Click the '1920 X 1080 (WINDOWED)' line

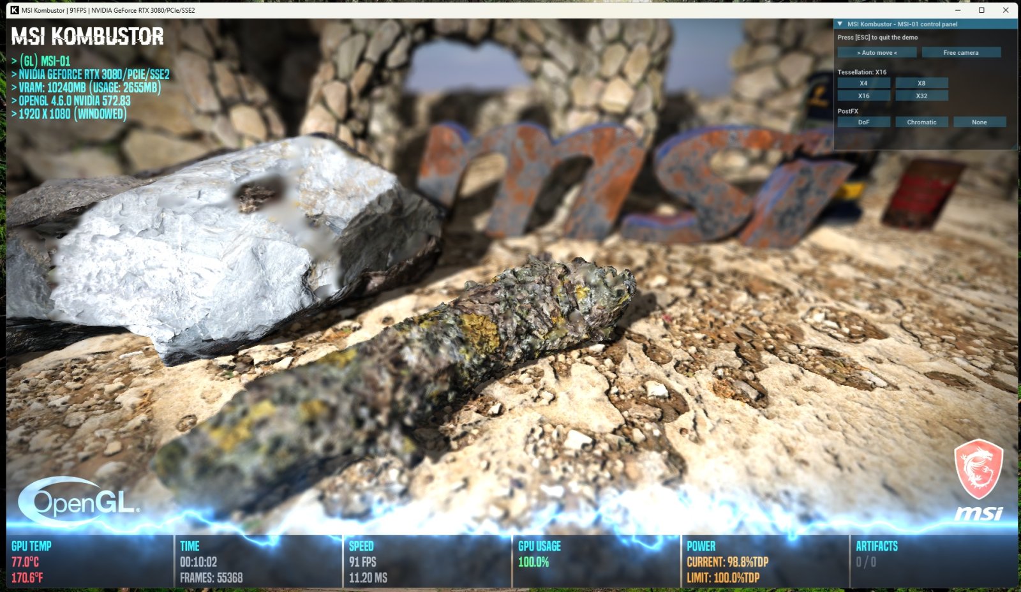point(69,114)
